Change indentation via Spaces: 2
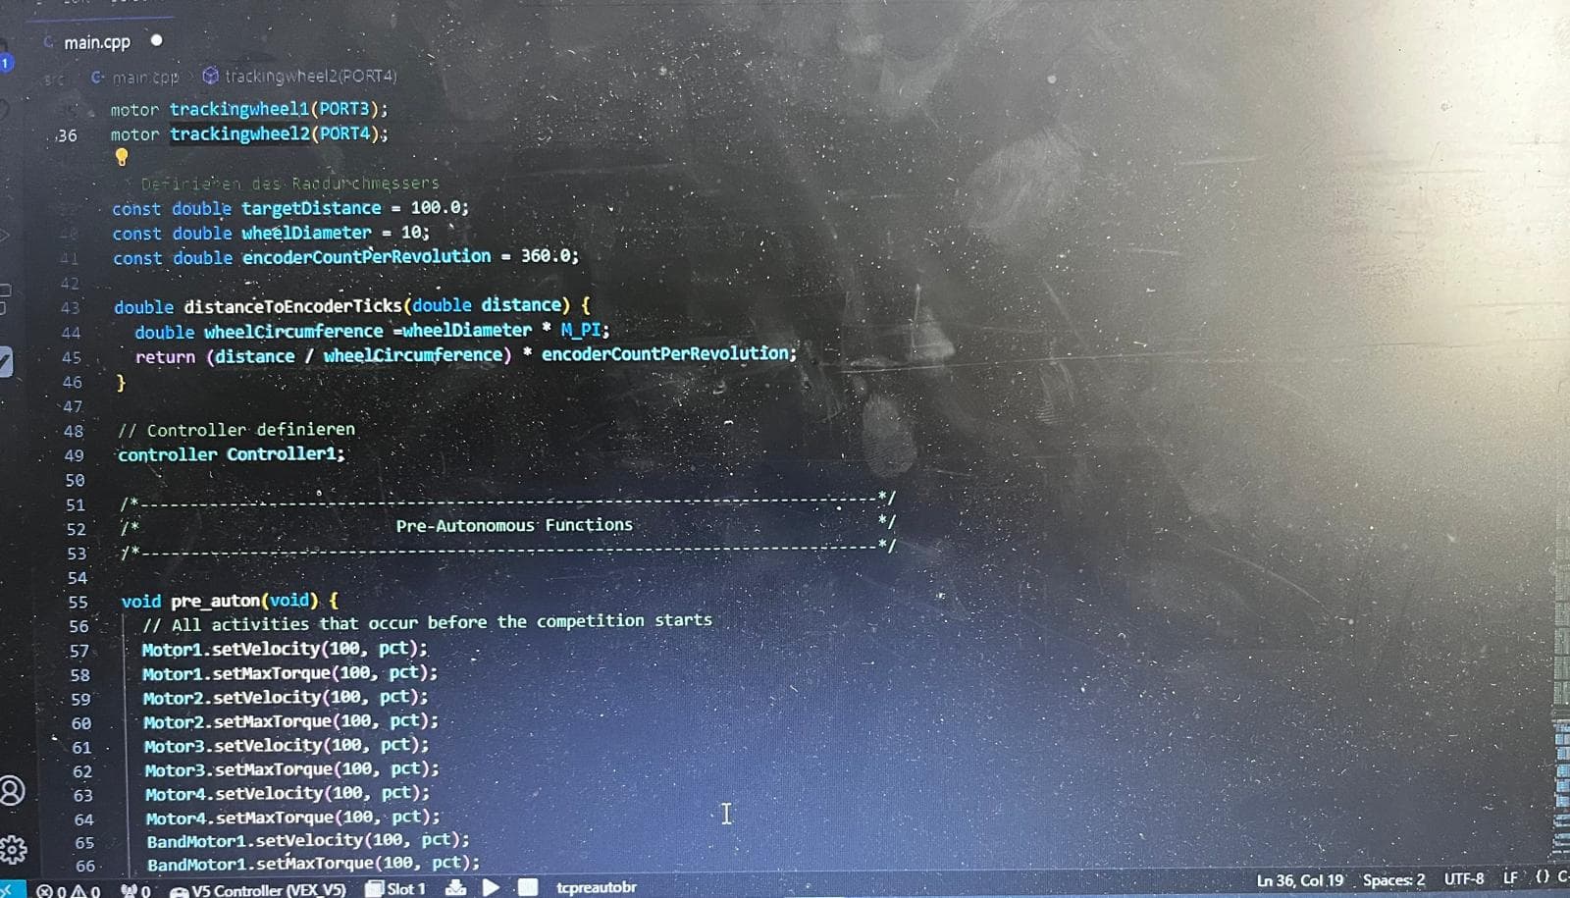 [1393, 879]
